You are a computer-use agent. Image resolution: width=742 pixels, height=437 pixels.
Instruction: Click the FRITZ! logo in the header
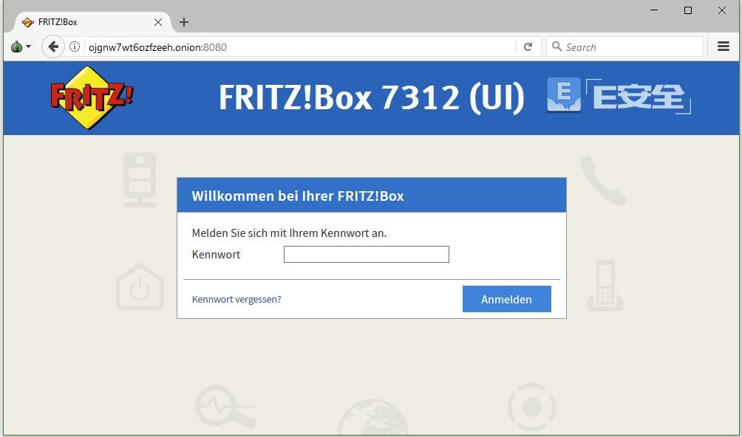click(92, 97)
